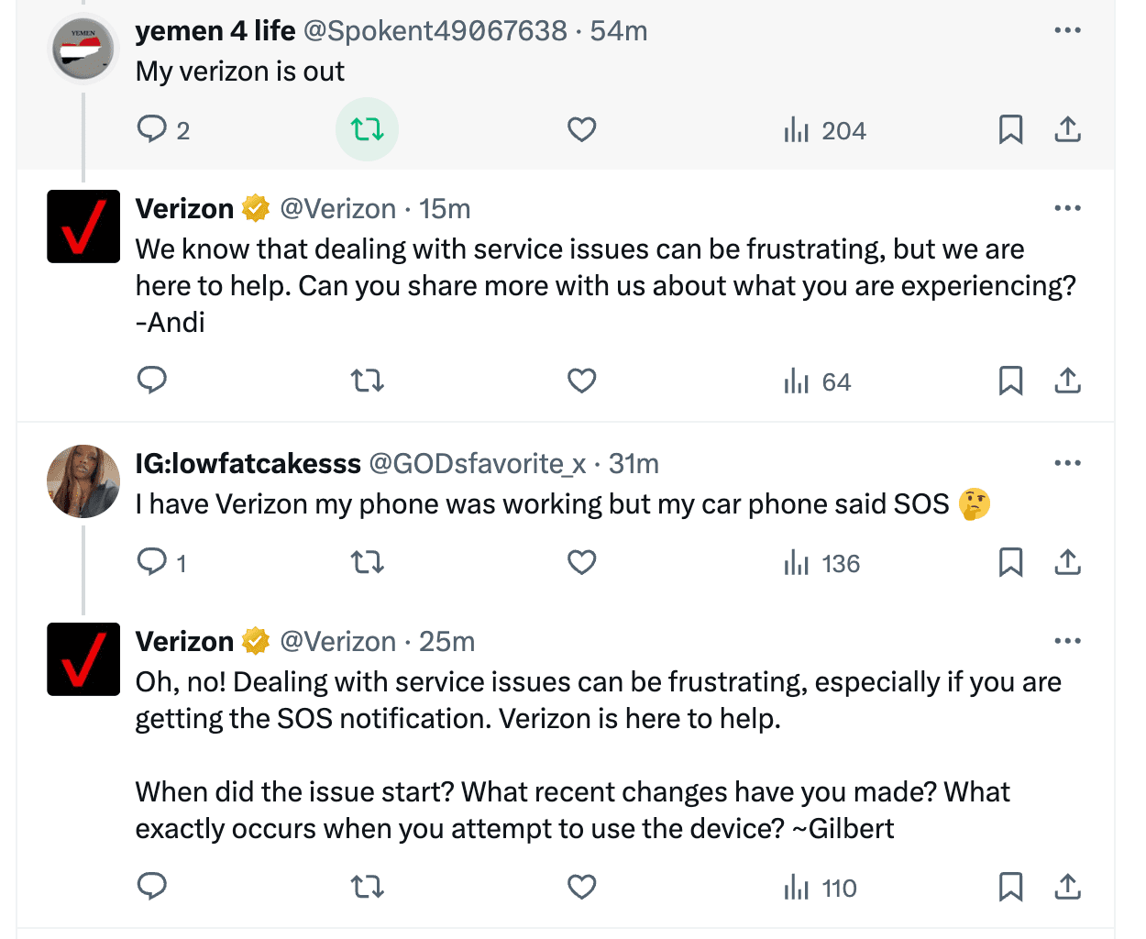Screen dimensions: 1146x939
Task: Like Verizon's reply from Andi
Action: tap(581, 381)
